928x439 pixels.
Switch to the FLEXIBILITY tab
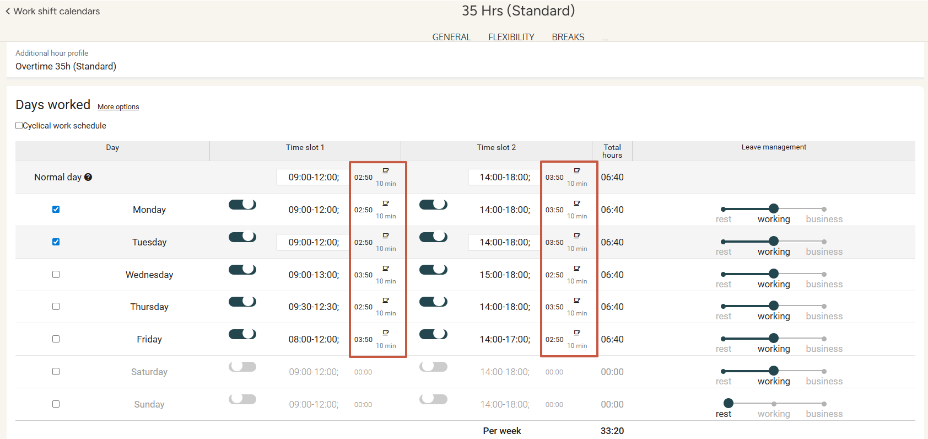511,37
